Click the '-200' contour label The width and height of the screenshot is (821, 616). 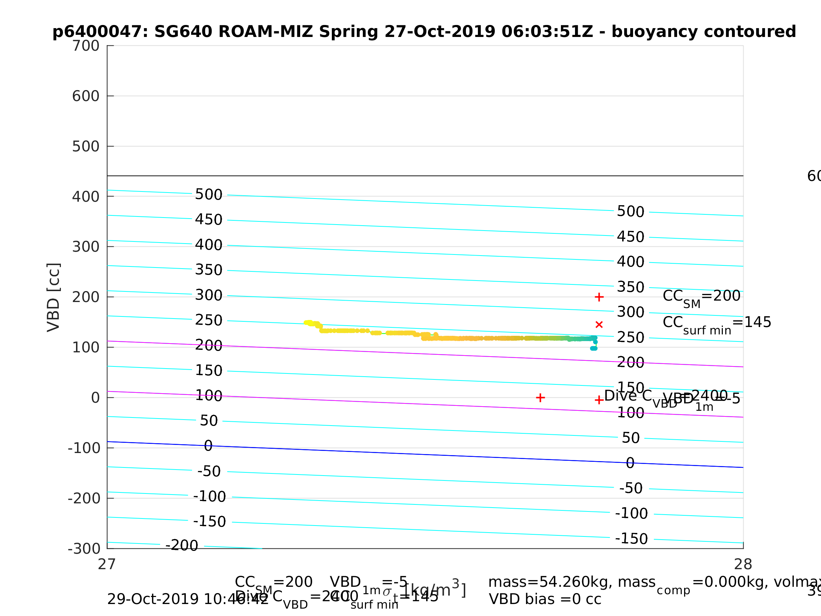pyautogui.click(x=182, y=546)
